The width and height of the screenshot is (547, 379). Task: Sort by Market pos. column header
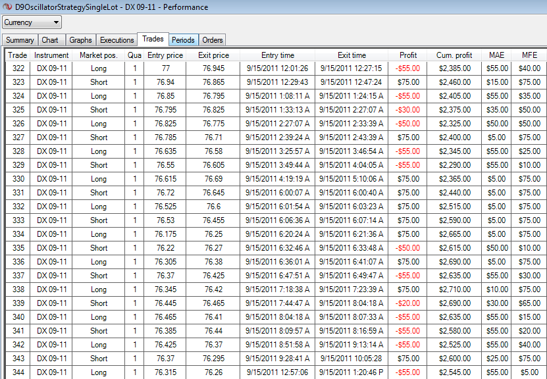(98, 55)
